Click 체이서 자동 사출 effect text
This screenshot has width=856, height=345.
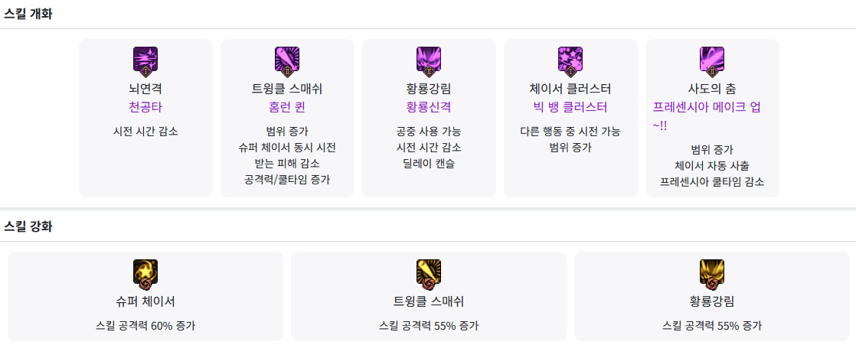click(x=712, y=166)
